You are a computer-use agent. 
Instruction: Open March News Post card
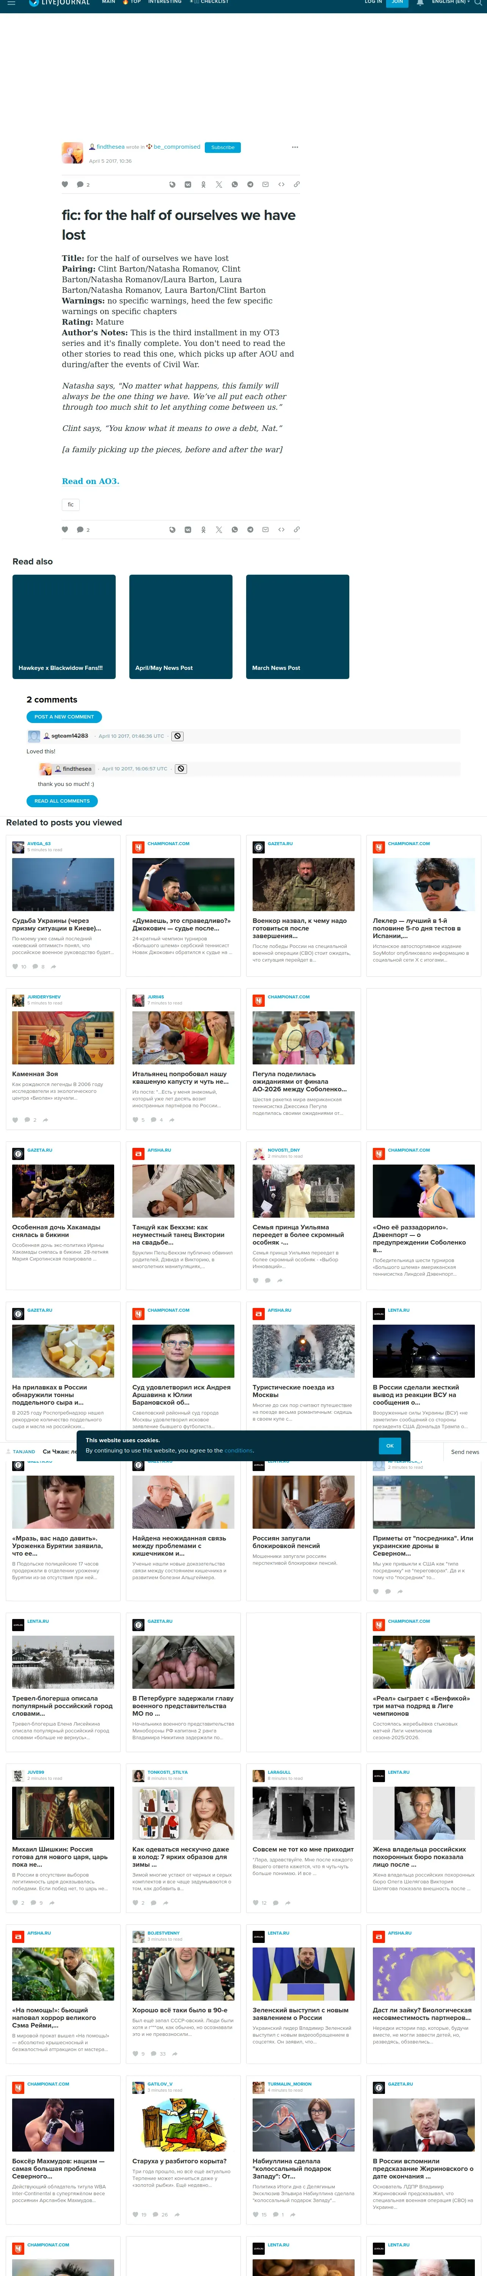coord(298,626)
